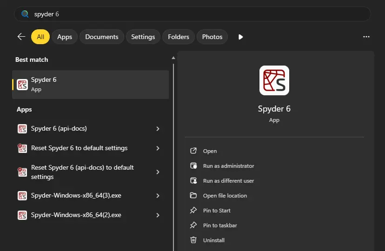Image resolution: width=385 pixels, height=251 pixels.
Task: Choose Open file location
Action: (x=225, y=196)
